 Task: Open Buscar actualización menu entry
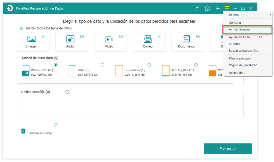point(244,51)
